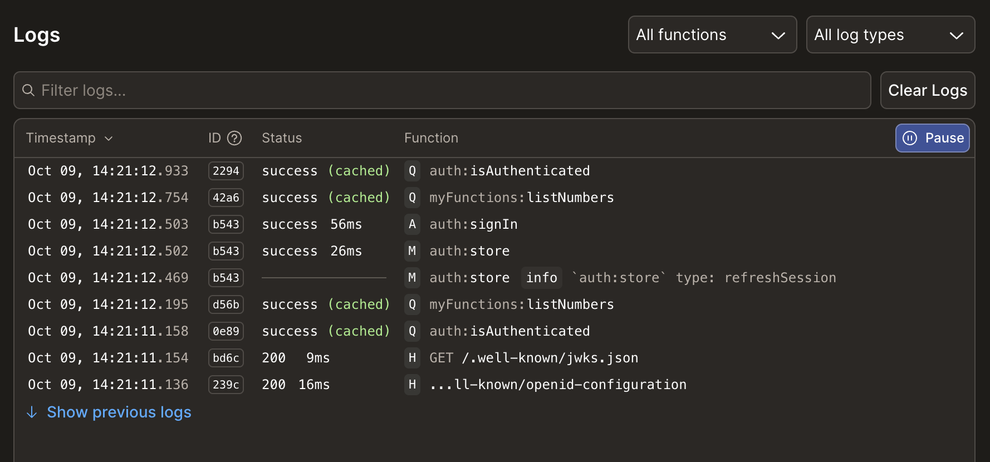The width and height of the screenshot is (990, 462).
Task: Click the request ID badge 2294
Action: pos(226,171)
